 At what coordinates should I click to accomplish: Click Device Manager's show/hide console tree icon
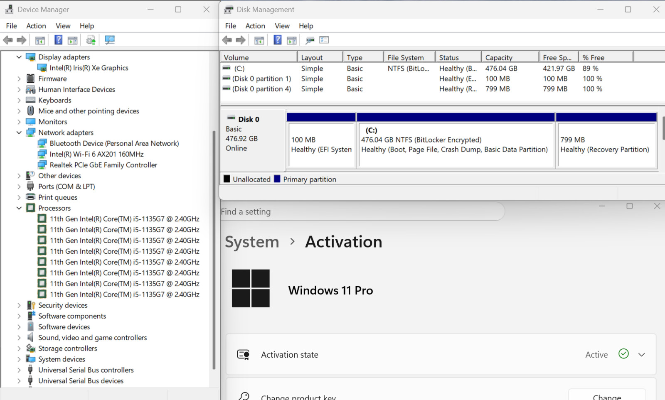pyautogui.click(x=40, y=40)
